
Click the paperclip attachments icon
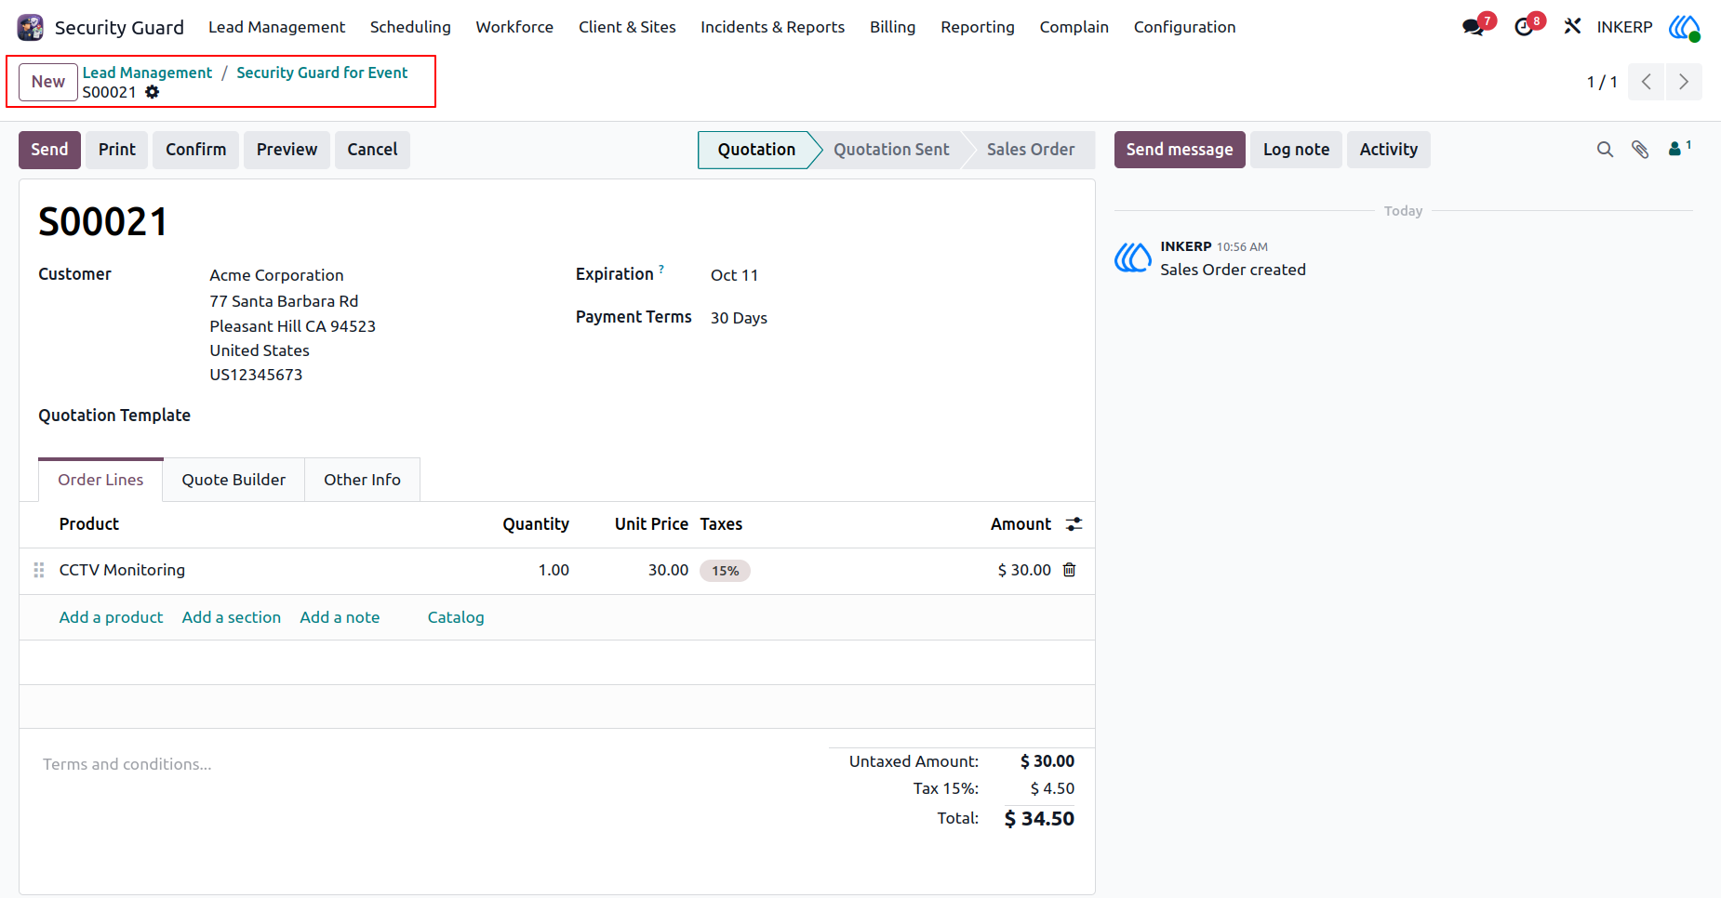tap(1640, 150)
